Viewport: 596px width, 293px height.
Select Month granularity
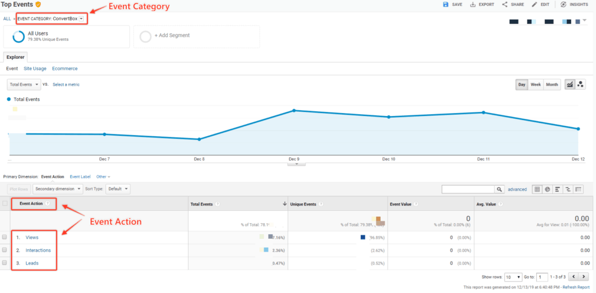pyautogui.click(x=552, y=84)
